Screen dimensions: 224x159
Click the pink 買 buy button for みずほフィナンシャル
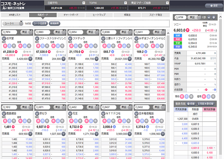click(x=137, y=46)
